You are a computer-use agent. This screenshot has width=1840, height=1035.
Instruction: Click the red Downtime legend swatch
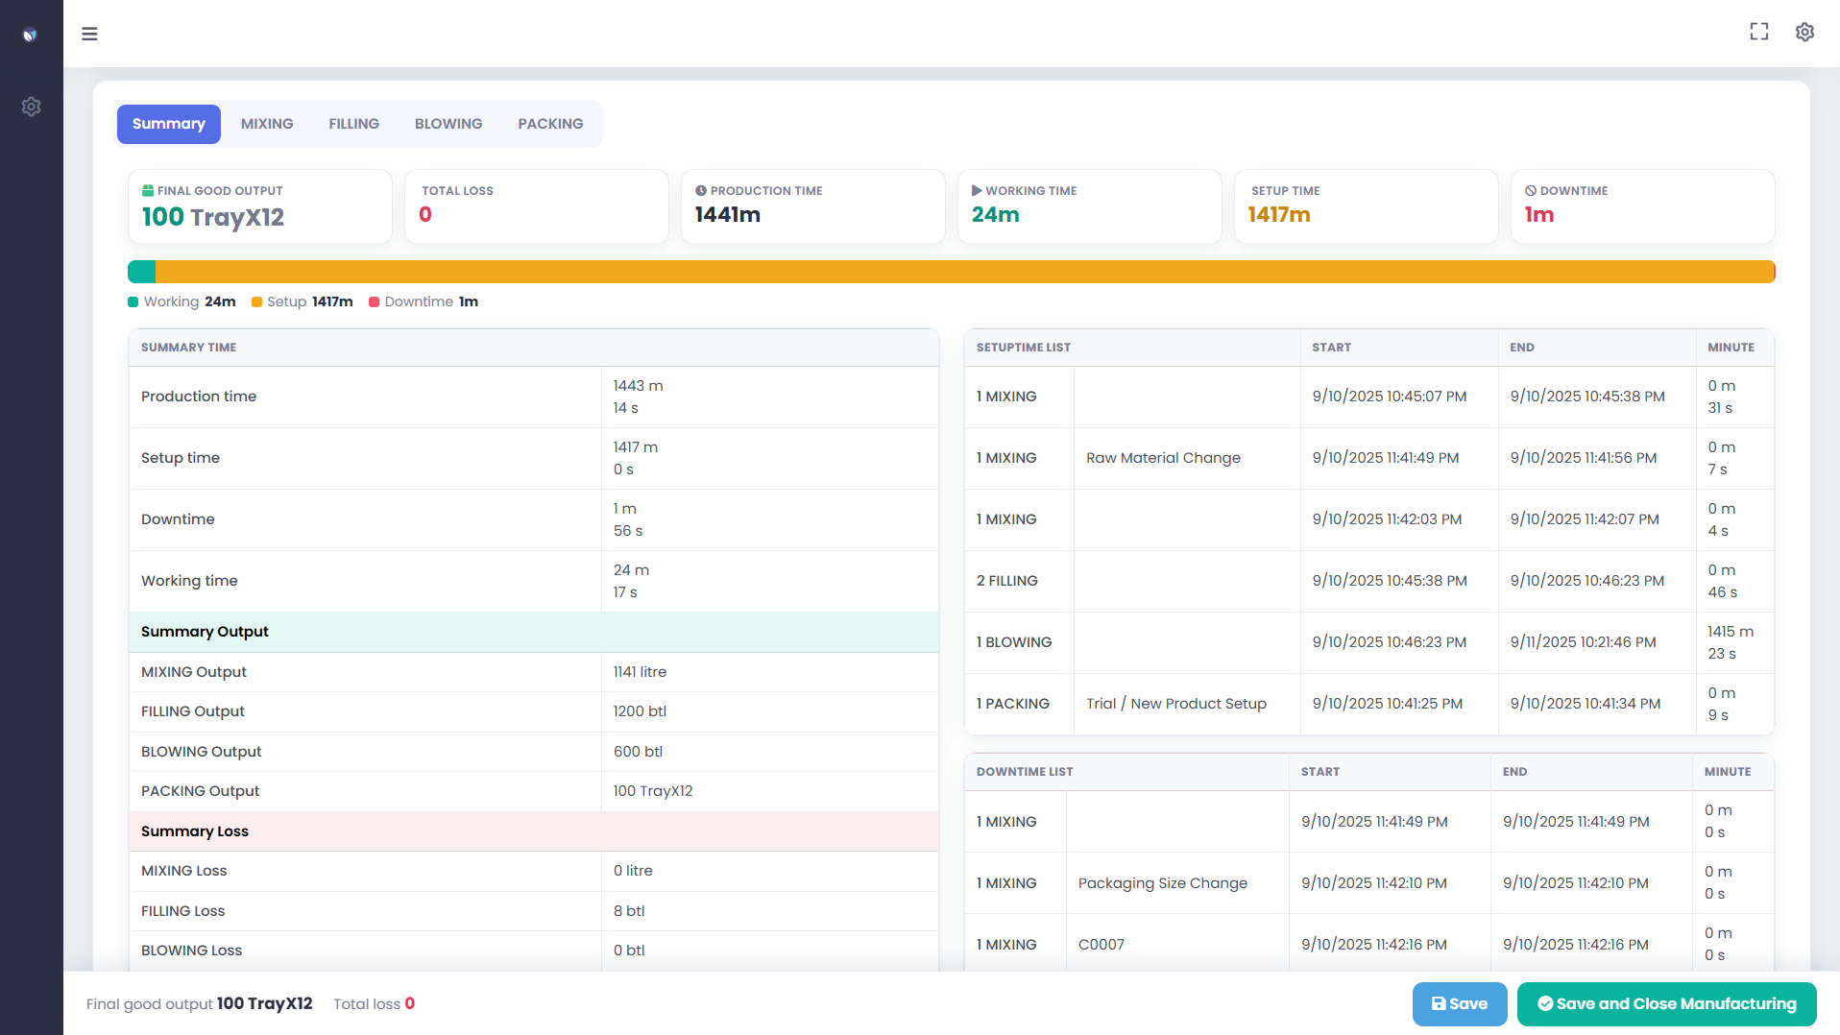pos(375,301)
